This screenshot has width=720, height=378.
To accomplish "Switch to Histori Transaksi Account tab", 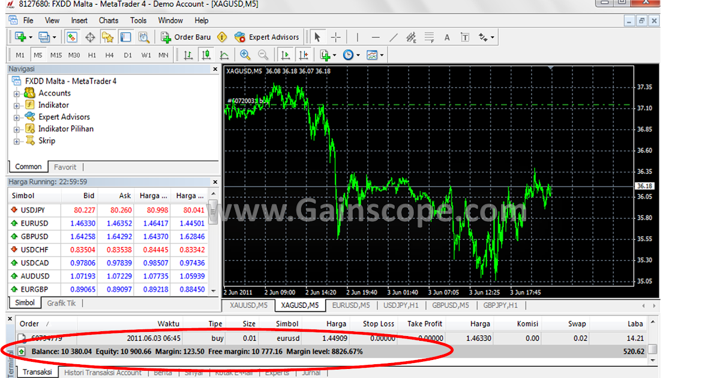I will pos(103,373).
